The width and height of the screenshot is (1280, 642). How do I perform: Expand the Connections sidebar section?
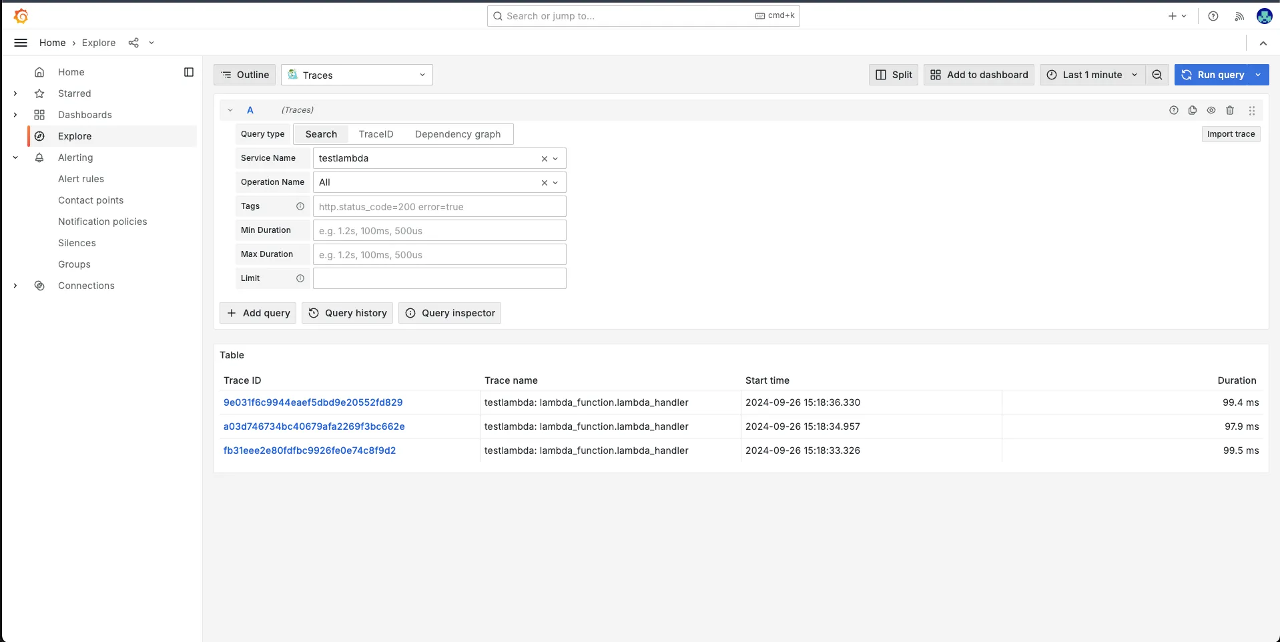(15, 286)
